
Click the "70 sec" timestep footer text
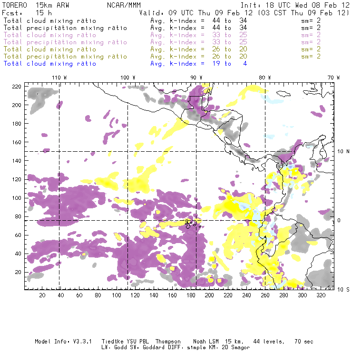[x=304, y=342]
